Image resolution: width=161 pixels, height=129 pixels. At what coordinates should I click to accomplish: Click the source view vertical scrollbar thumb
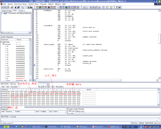[159, 39]
